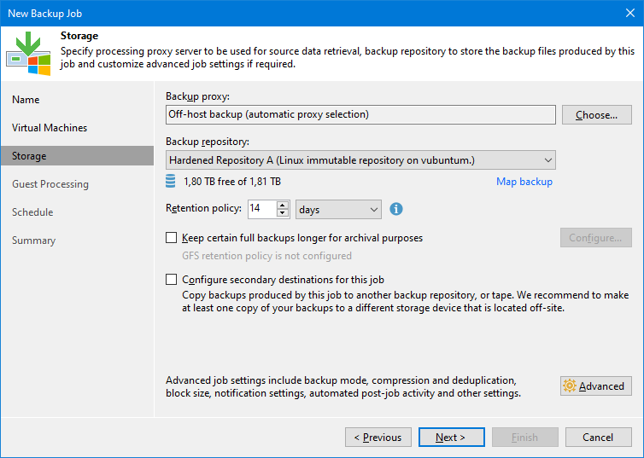Viewport: 644px width, 458px height.
Task: Click the retention policy number field
Action: click(262, 209)
